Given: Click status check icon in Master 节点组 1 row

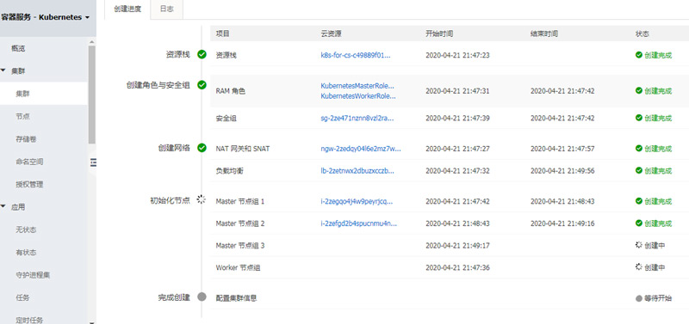Looking at the screenshot, I should [x=639, y=201].
